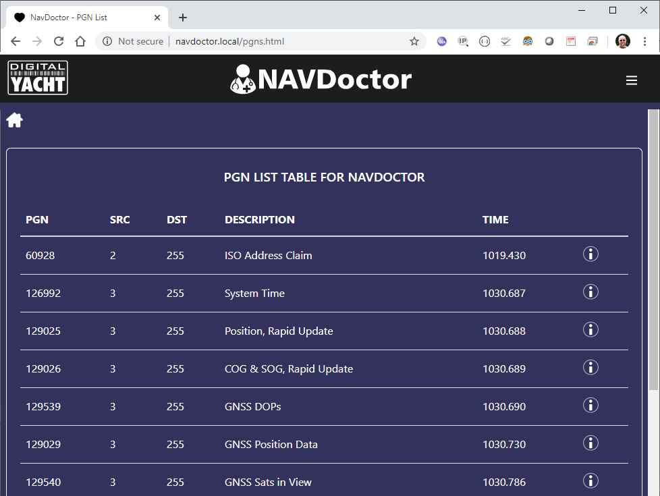Bookmark this page with the star icon

[x=414, y=41]
